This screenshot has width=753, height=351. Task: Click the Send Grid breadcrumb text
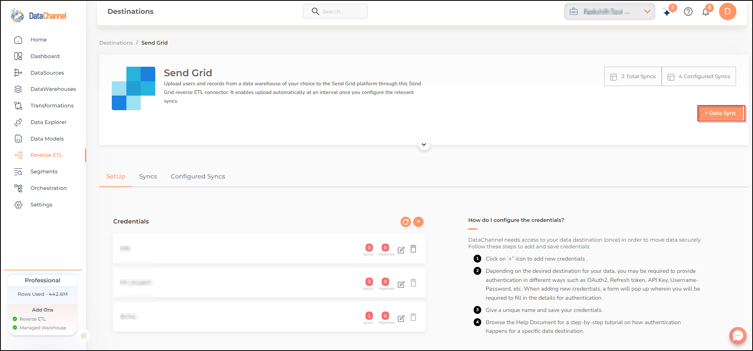point(154,43)
